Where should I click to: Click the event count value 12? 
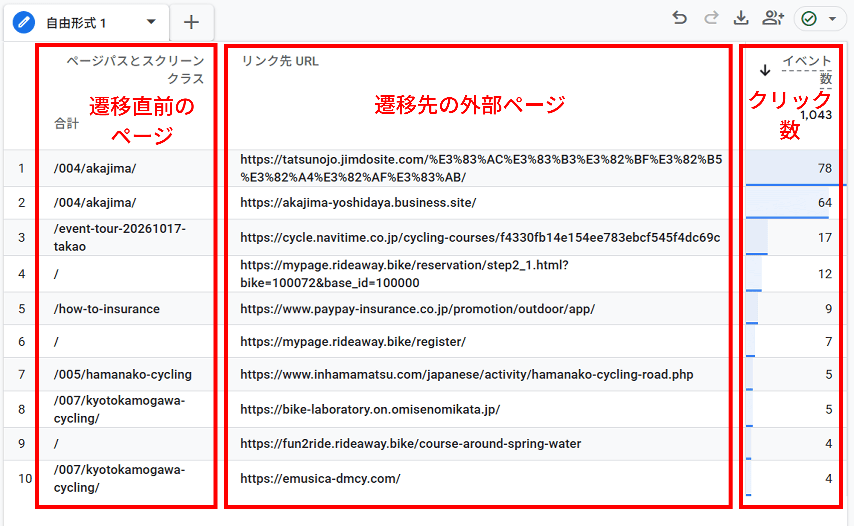(825, 274)
